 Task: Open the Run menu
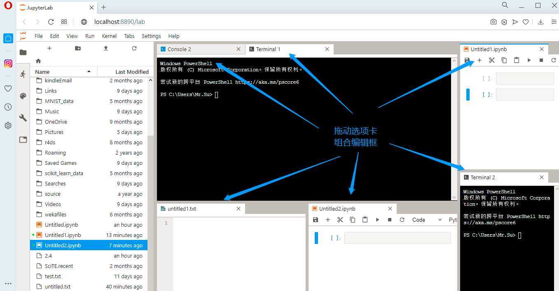90,36
